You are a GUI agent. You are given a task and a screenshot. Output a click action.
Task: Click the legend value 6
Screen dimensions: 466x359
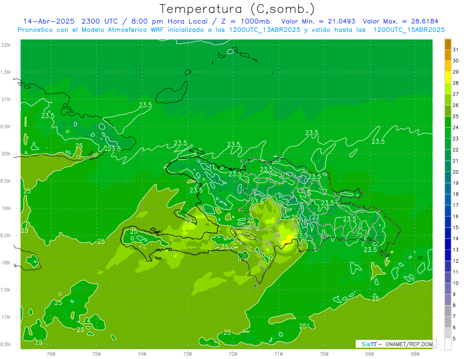(454, 328)
